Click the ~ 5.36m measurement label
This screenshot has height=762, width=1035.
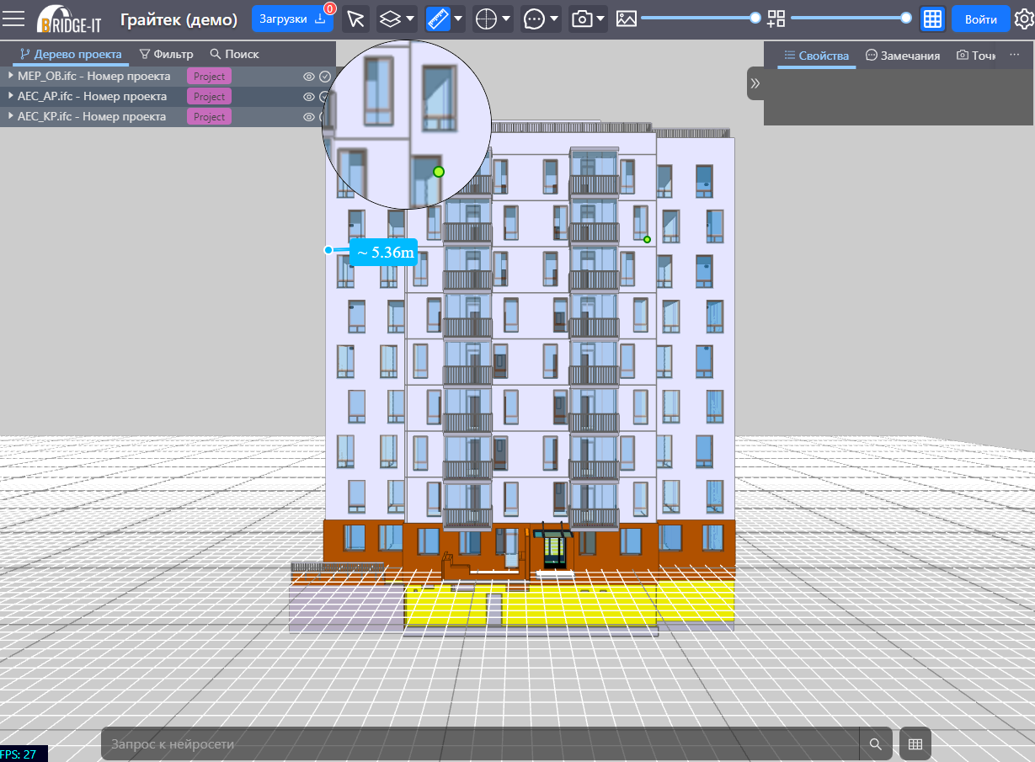click(383, 252)
